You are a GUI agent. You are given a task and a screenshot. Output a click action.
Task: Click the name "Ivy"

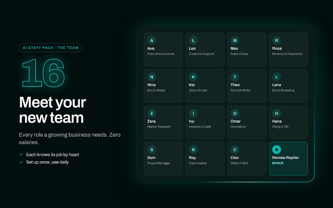[191, 121]
